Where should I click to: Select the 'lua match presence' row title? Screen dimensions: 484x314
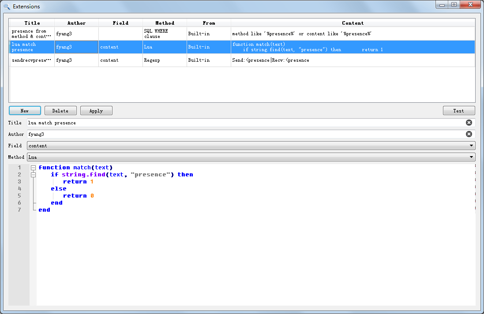click(x=32, y=47)
